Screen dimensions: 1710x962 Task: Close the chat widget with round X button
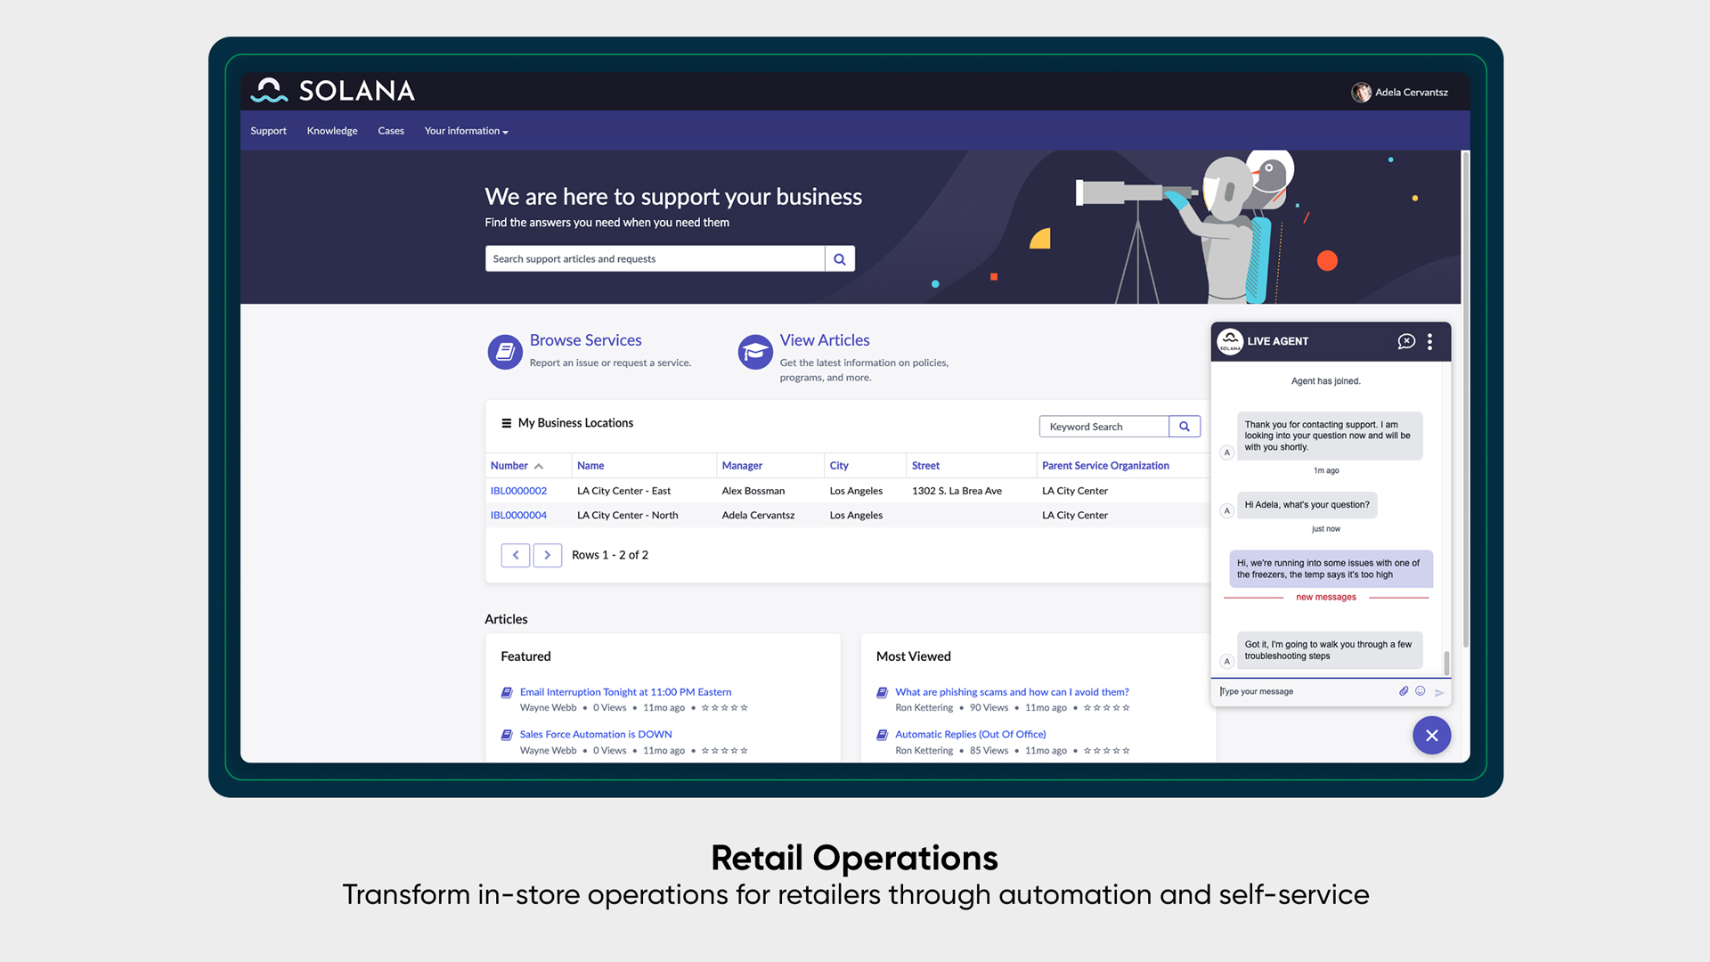[x=1431, y=736]
